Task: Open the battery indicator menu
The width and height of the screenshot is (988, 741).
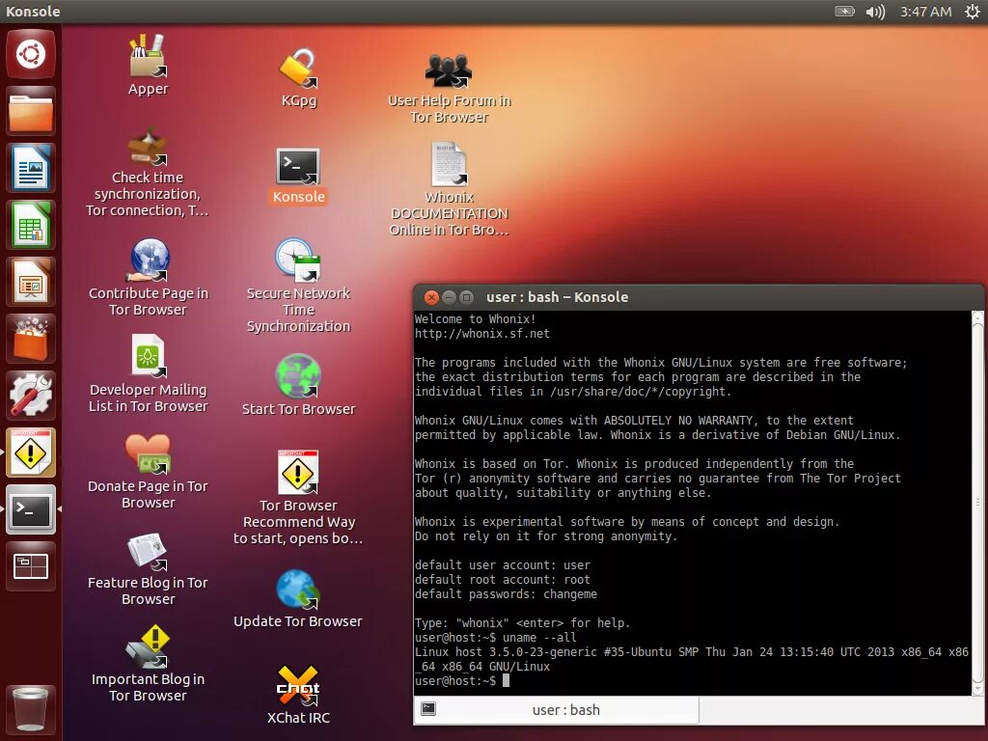Action: point(844,12)
